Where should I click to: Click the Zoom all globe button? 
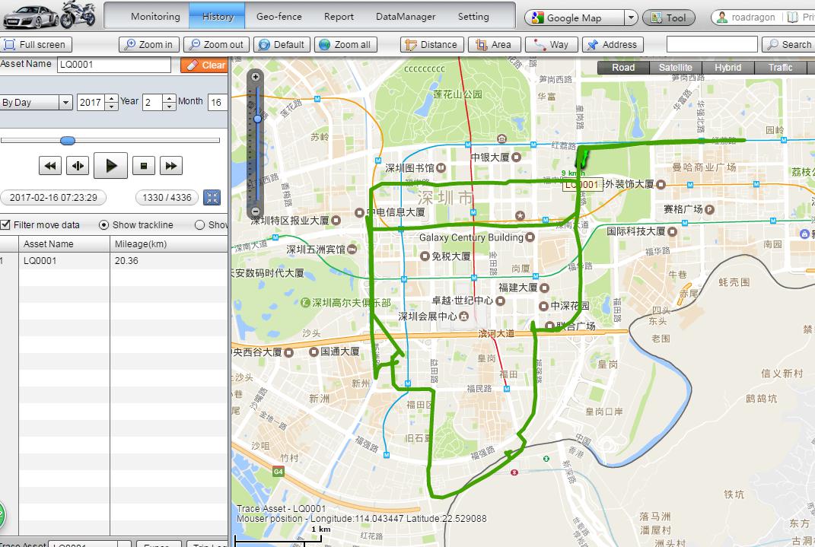click(346, 45)
